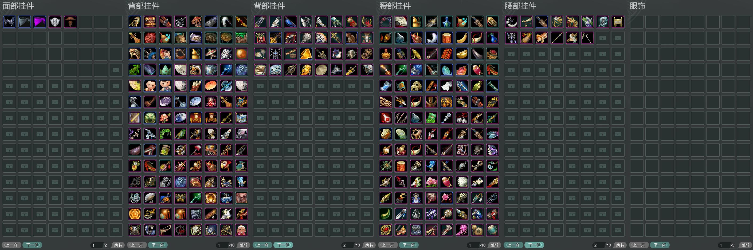Select the silver face mask accessory
Image resolution: width=753 pixels, height=250 pixels.
[x=55, y=22]
